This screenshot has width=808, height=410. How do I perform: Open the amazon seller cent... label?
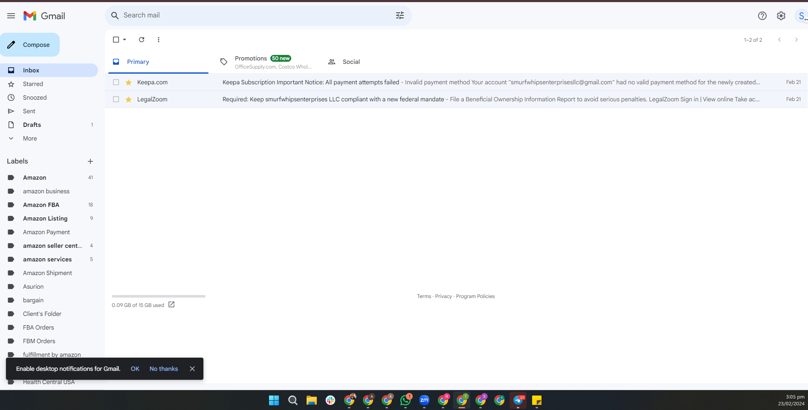49,246
